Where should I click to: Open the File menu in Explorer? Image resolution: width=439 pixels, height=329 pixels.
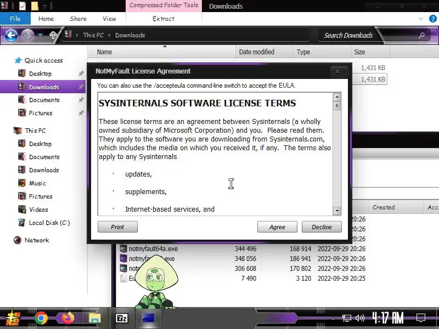click(x=15, y=19)
